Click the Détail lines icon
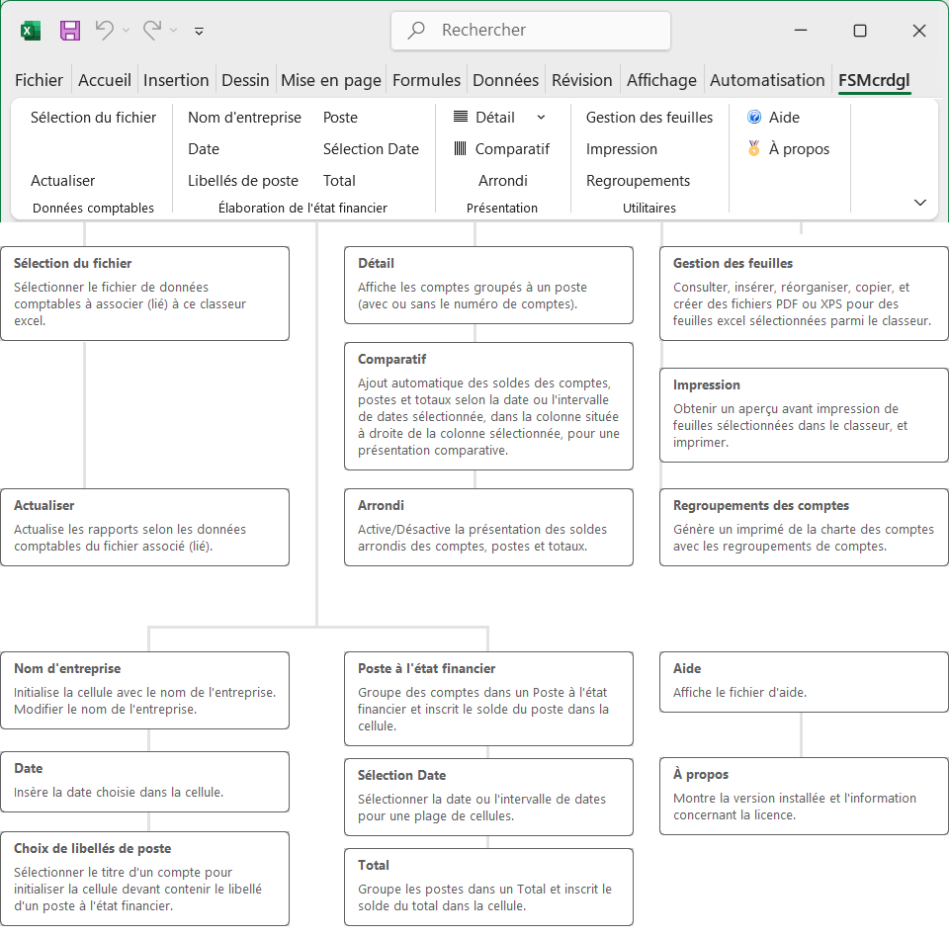 tap(461, 118)
